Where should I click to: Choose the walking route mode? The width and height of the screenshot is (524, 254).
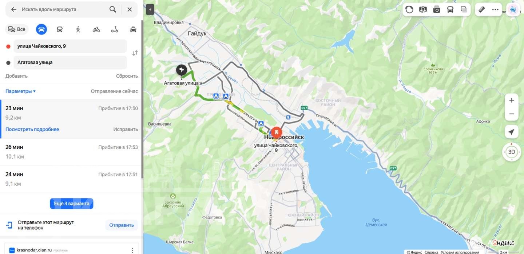[78, 29]
